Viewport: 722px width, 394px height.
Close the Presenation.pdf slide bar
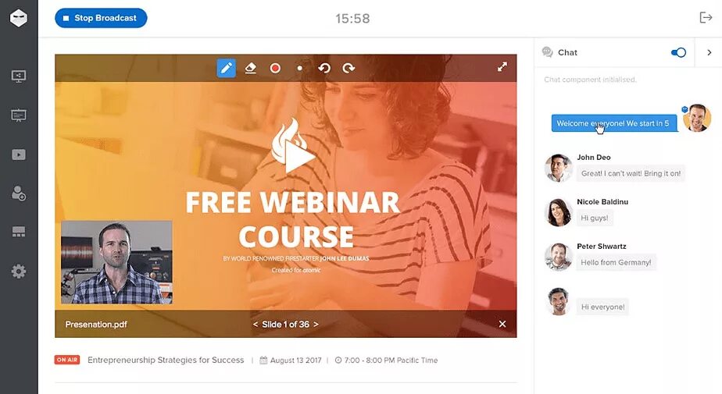(502, 324)
